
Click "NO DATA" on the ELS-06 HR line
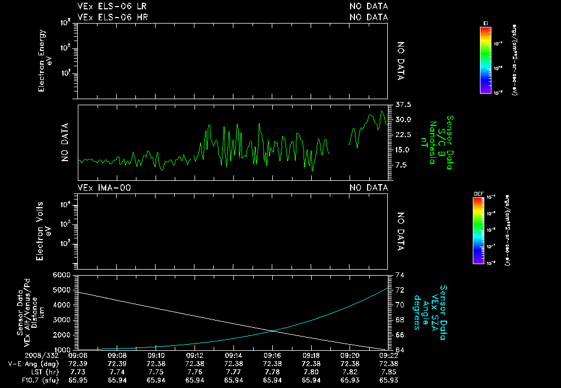tap(369, 17)
